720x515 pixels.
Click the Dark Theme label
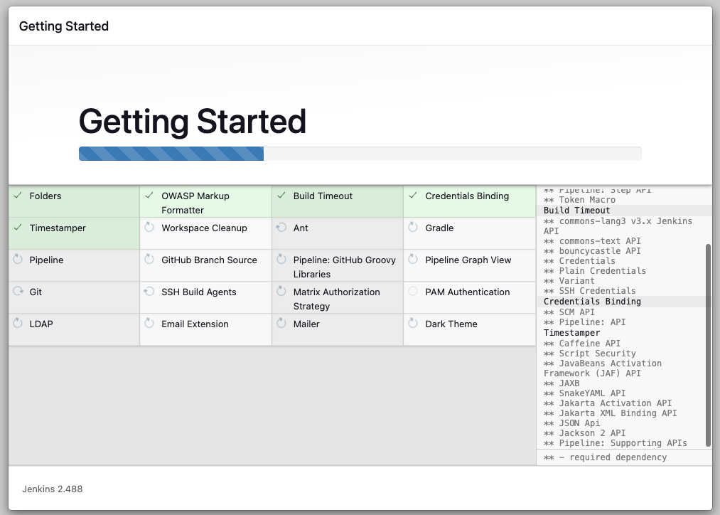451,324
